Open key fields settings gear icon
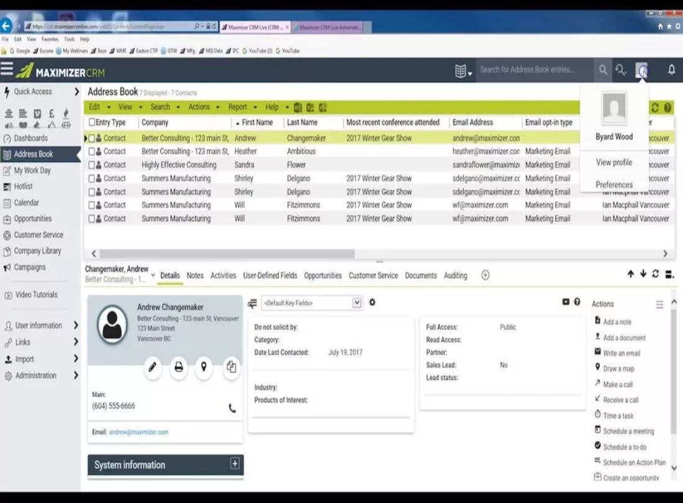 pos(372,302)
